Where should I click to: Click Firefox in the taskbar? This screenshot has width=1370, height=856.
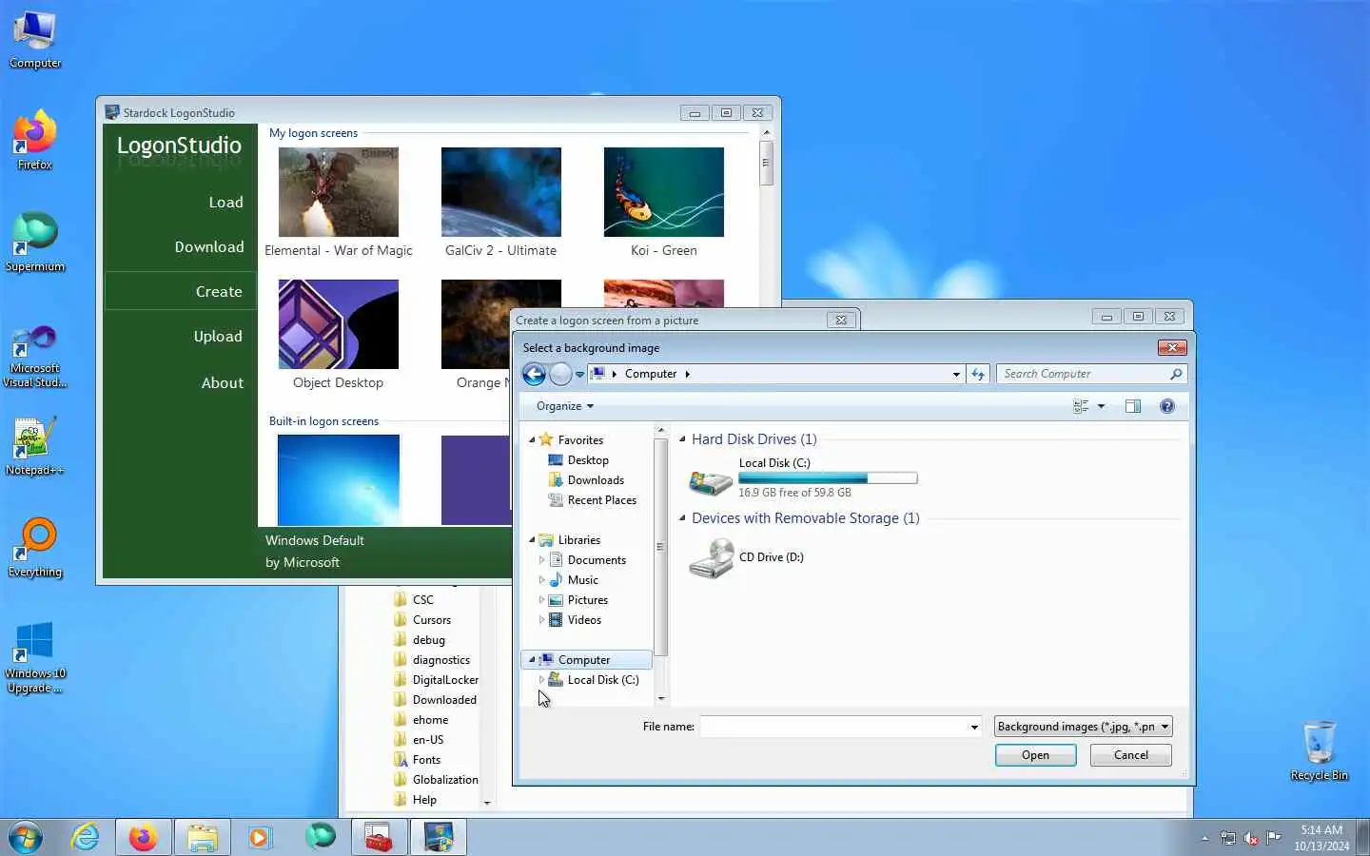[x=144, y=837]
